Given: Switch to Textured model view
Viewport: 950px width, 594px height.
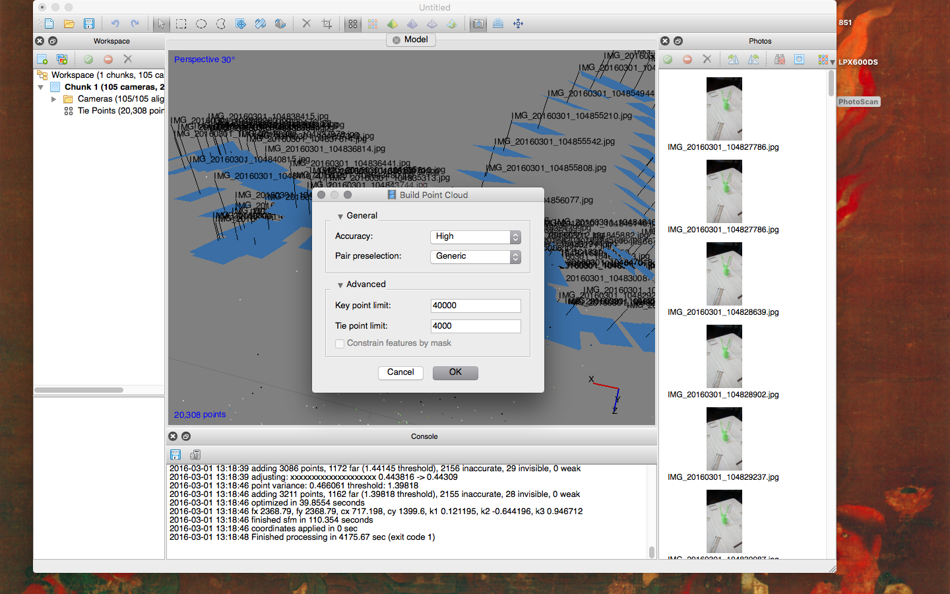Looking at the screenshot, I should click(x=452, y=24).
